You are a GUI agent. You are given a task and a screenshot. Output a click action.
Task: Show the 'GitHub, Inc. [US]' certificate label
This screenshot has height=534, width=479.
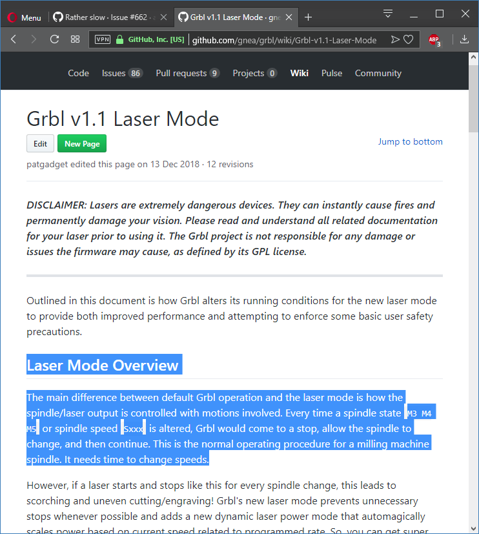156,39
